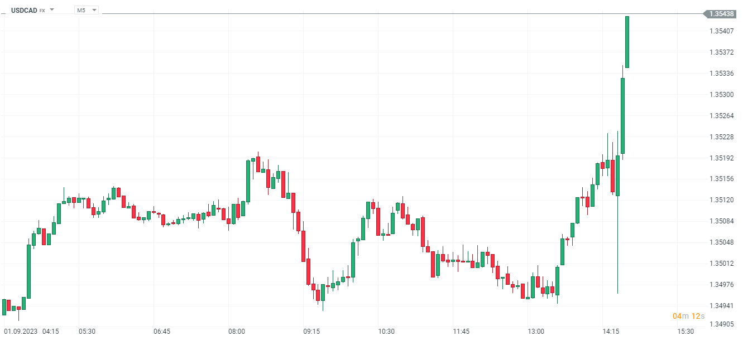The width and height of the screenshot is (743, 341).
Task: Click the 1.34905 price scale label
Action: point(721,324)
